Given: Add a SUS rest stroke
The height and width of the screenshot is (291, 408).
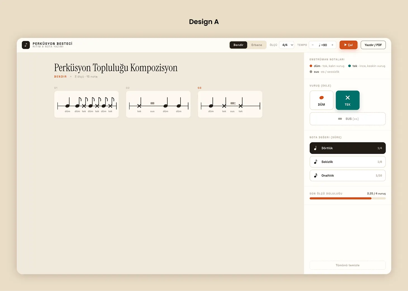Looking at the screenshot, I should coord(348,119).
